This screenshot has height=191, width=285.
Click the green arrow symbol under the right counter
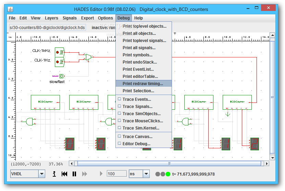point(227,114)
